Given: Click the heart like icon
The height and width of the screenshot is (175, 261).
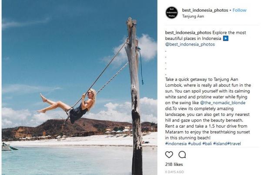Looking at the screenshot, I should [169, 155].
